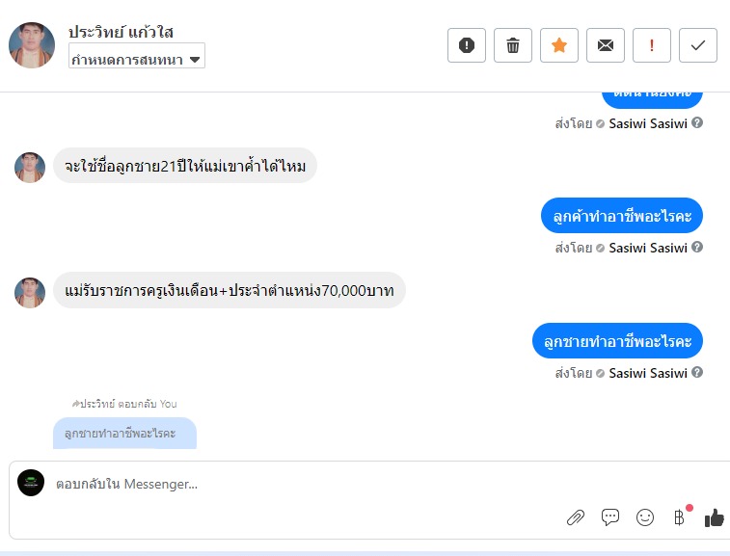
Task: Click the quoted reply ลูกชายทำอาชีพอะไรคะ preview
Action: 124,434
